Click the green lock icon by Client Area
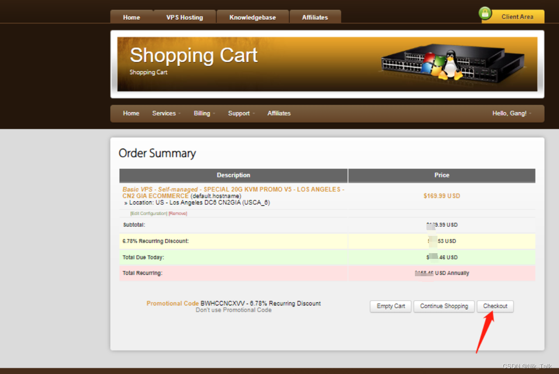Image resolution: width=559 pixels, height=374 pixels. pos(485,13)
